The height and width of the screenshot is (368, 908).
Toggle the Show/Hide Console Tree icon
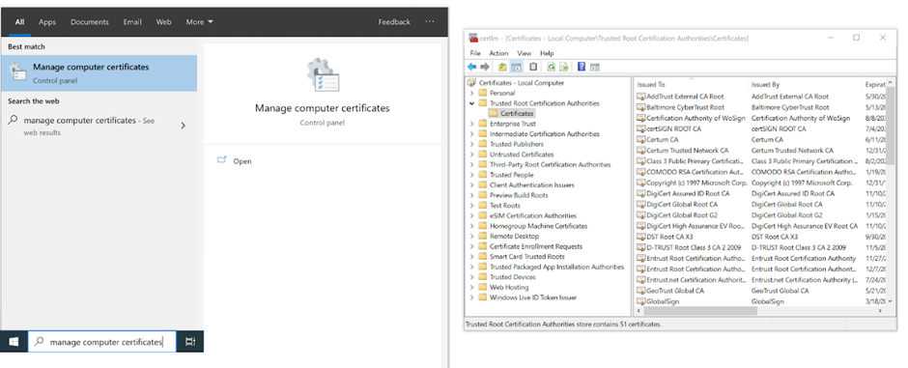[x=516, y=67]
